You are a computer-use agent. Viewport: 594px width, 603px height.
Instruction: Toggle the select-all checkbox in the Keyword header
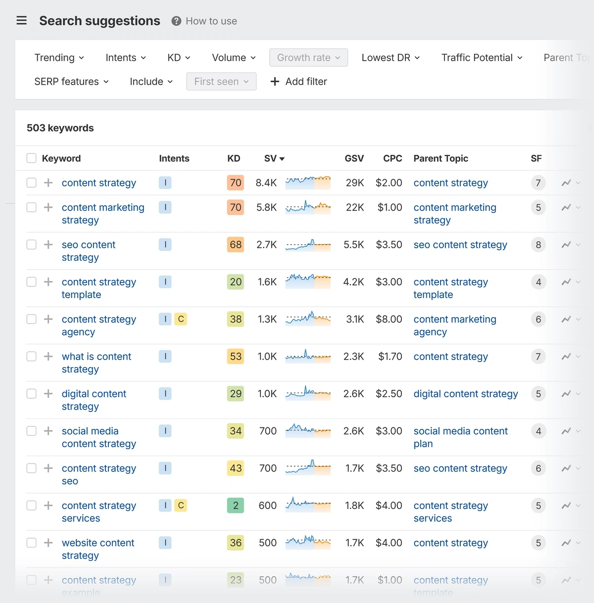(32, 158)
